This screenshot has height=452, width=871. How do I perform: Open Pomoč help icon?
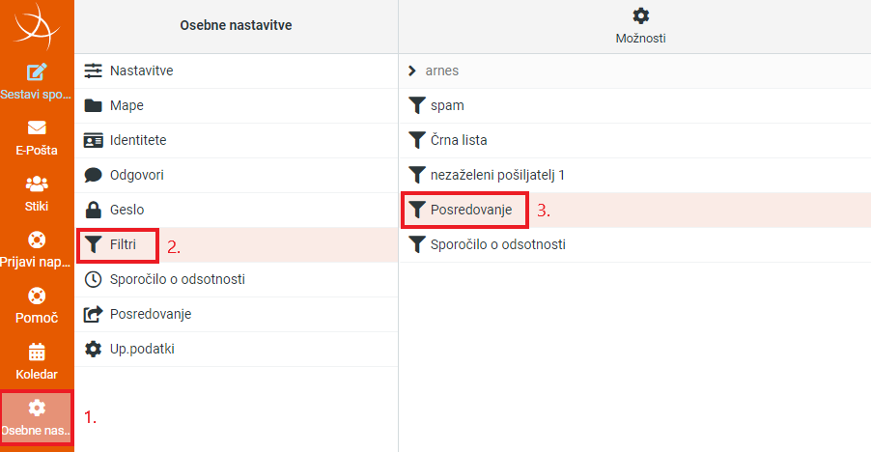click(37, 296)
